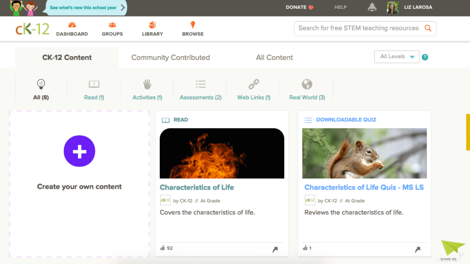This screenshot has width=470, height=264.
Task: Click the DONATE link
Action: [296, 7]
